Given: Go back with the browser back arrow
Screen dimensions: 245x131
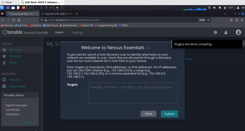Looking at the screenshot, I should click(x=3, y=20).
